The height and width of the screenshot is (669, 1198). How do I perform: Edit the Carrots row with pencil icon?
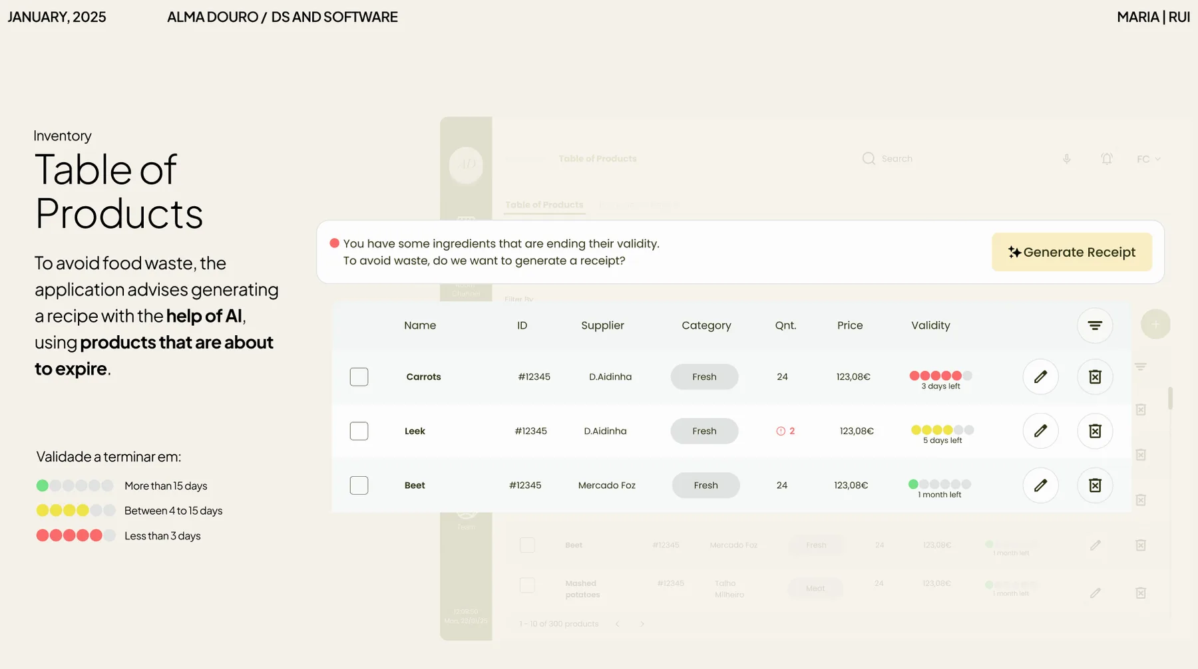click(x=1040, y=376)
